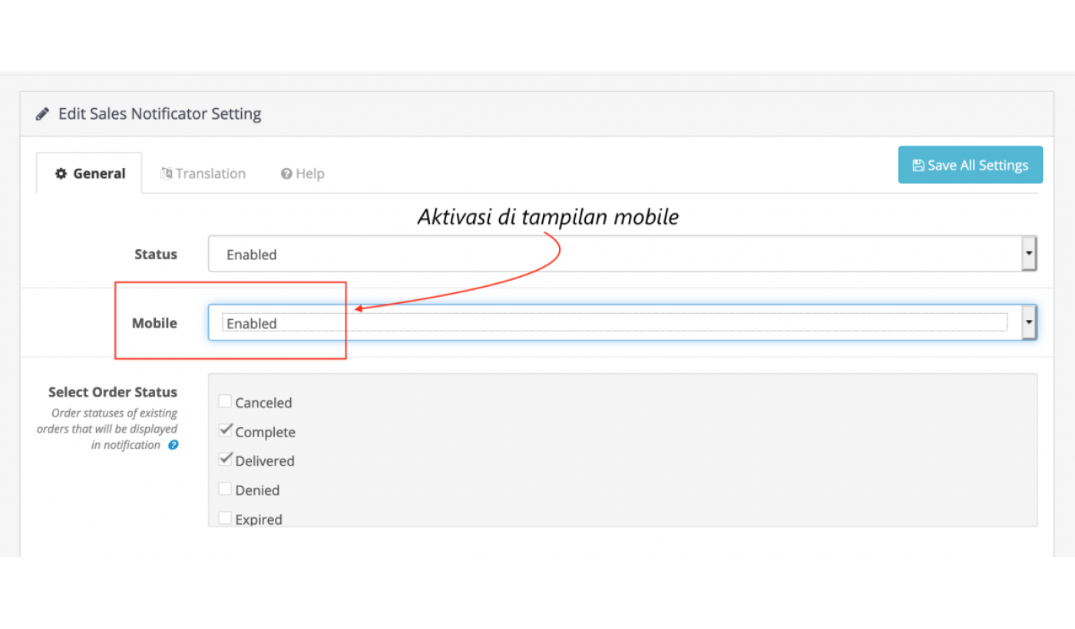Viewport: 1075px width, 629px height.
Task: Check the Expired order status checkbox
Action: (225, 517)
